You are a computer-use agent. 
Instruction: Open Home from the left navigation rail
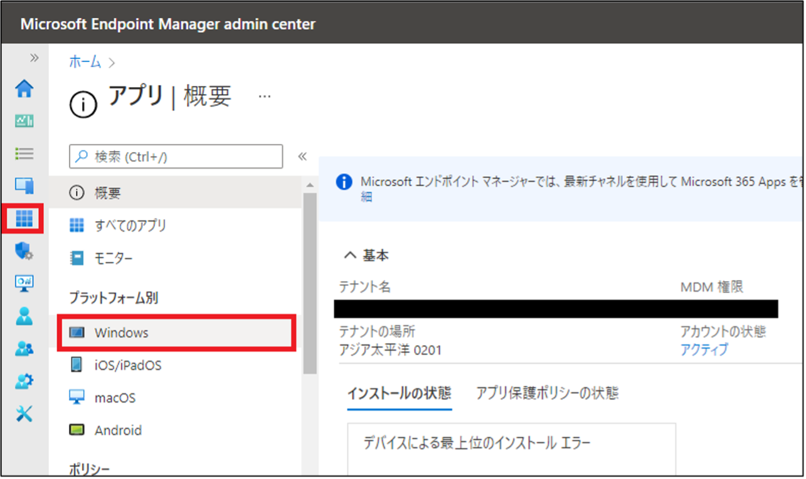pyautogui.click(x=24, y=89)
